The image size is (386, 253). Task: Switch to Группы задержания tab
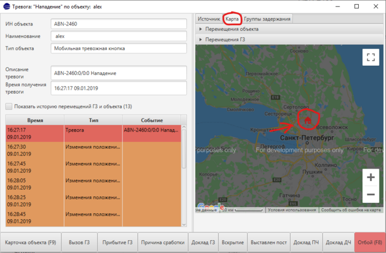pyautogui.click(x=267, y=19)
